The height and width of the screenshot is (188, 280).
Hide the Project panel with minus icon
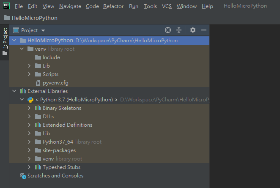point(204,30)
